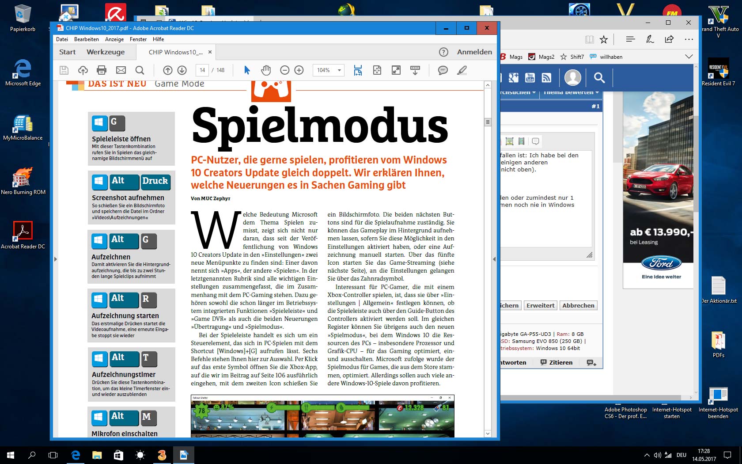Open taskbar search magnifier

[x=32, y=455]
